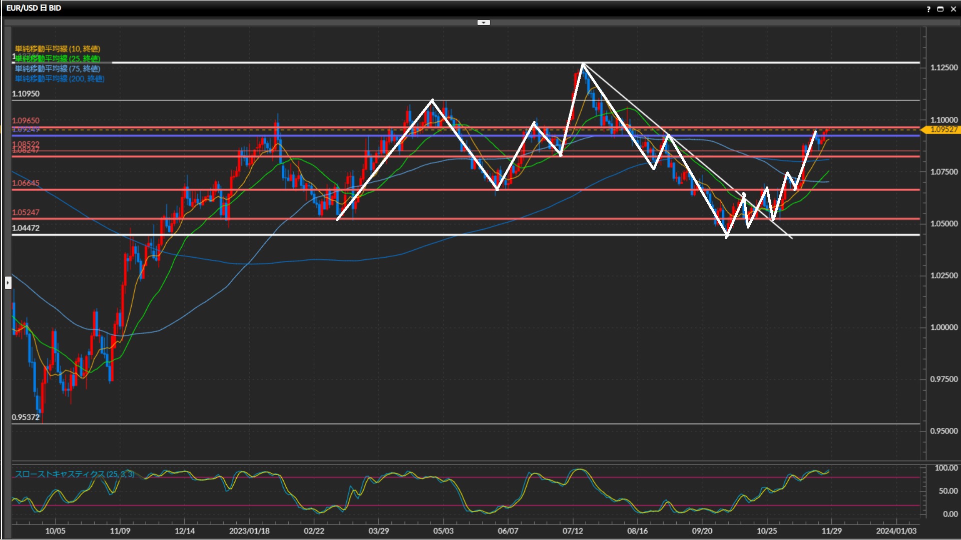Click the 2023/01/18 date on time axis
Image resolution: width=961 pixels, height=540 pixels.
pyautogui.click(x=249, y=531)
